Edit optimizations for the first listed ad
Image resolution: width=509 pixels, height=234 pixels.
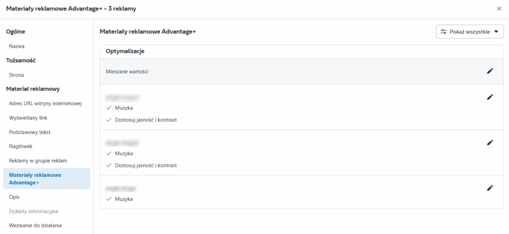tap(490, 97)
